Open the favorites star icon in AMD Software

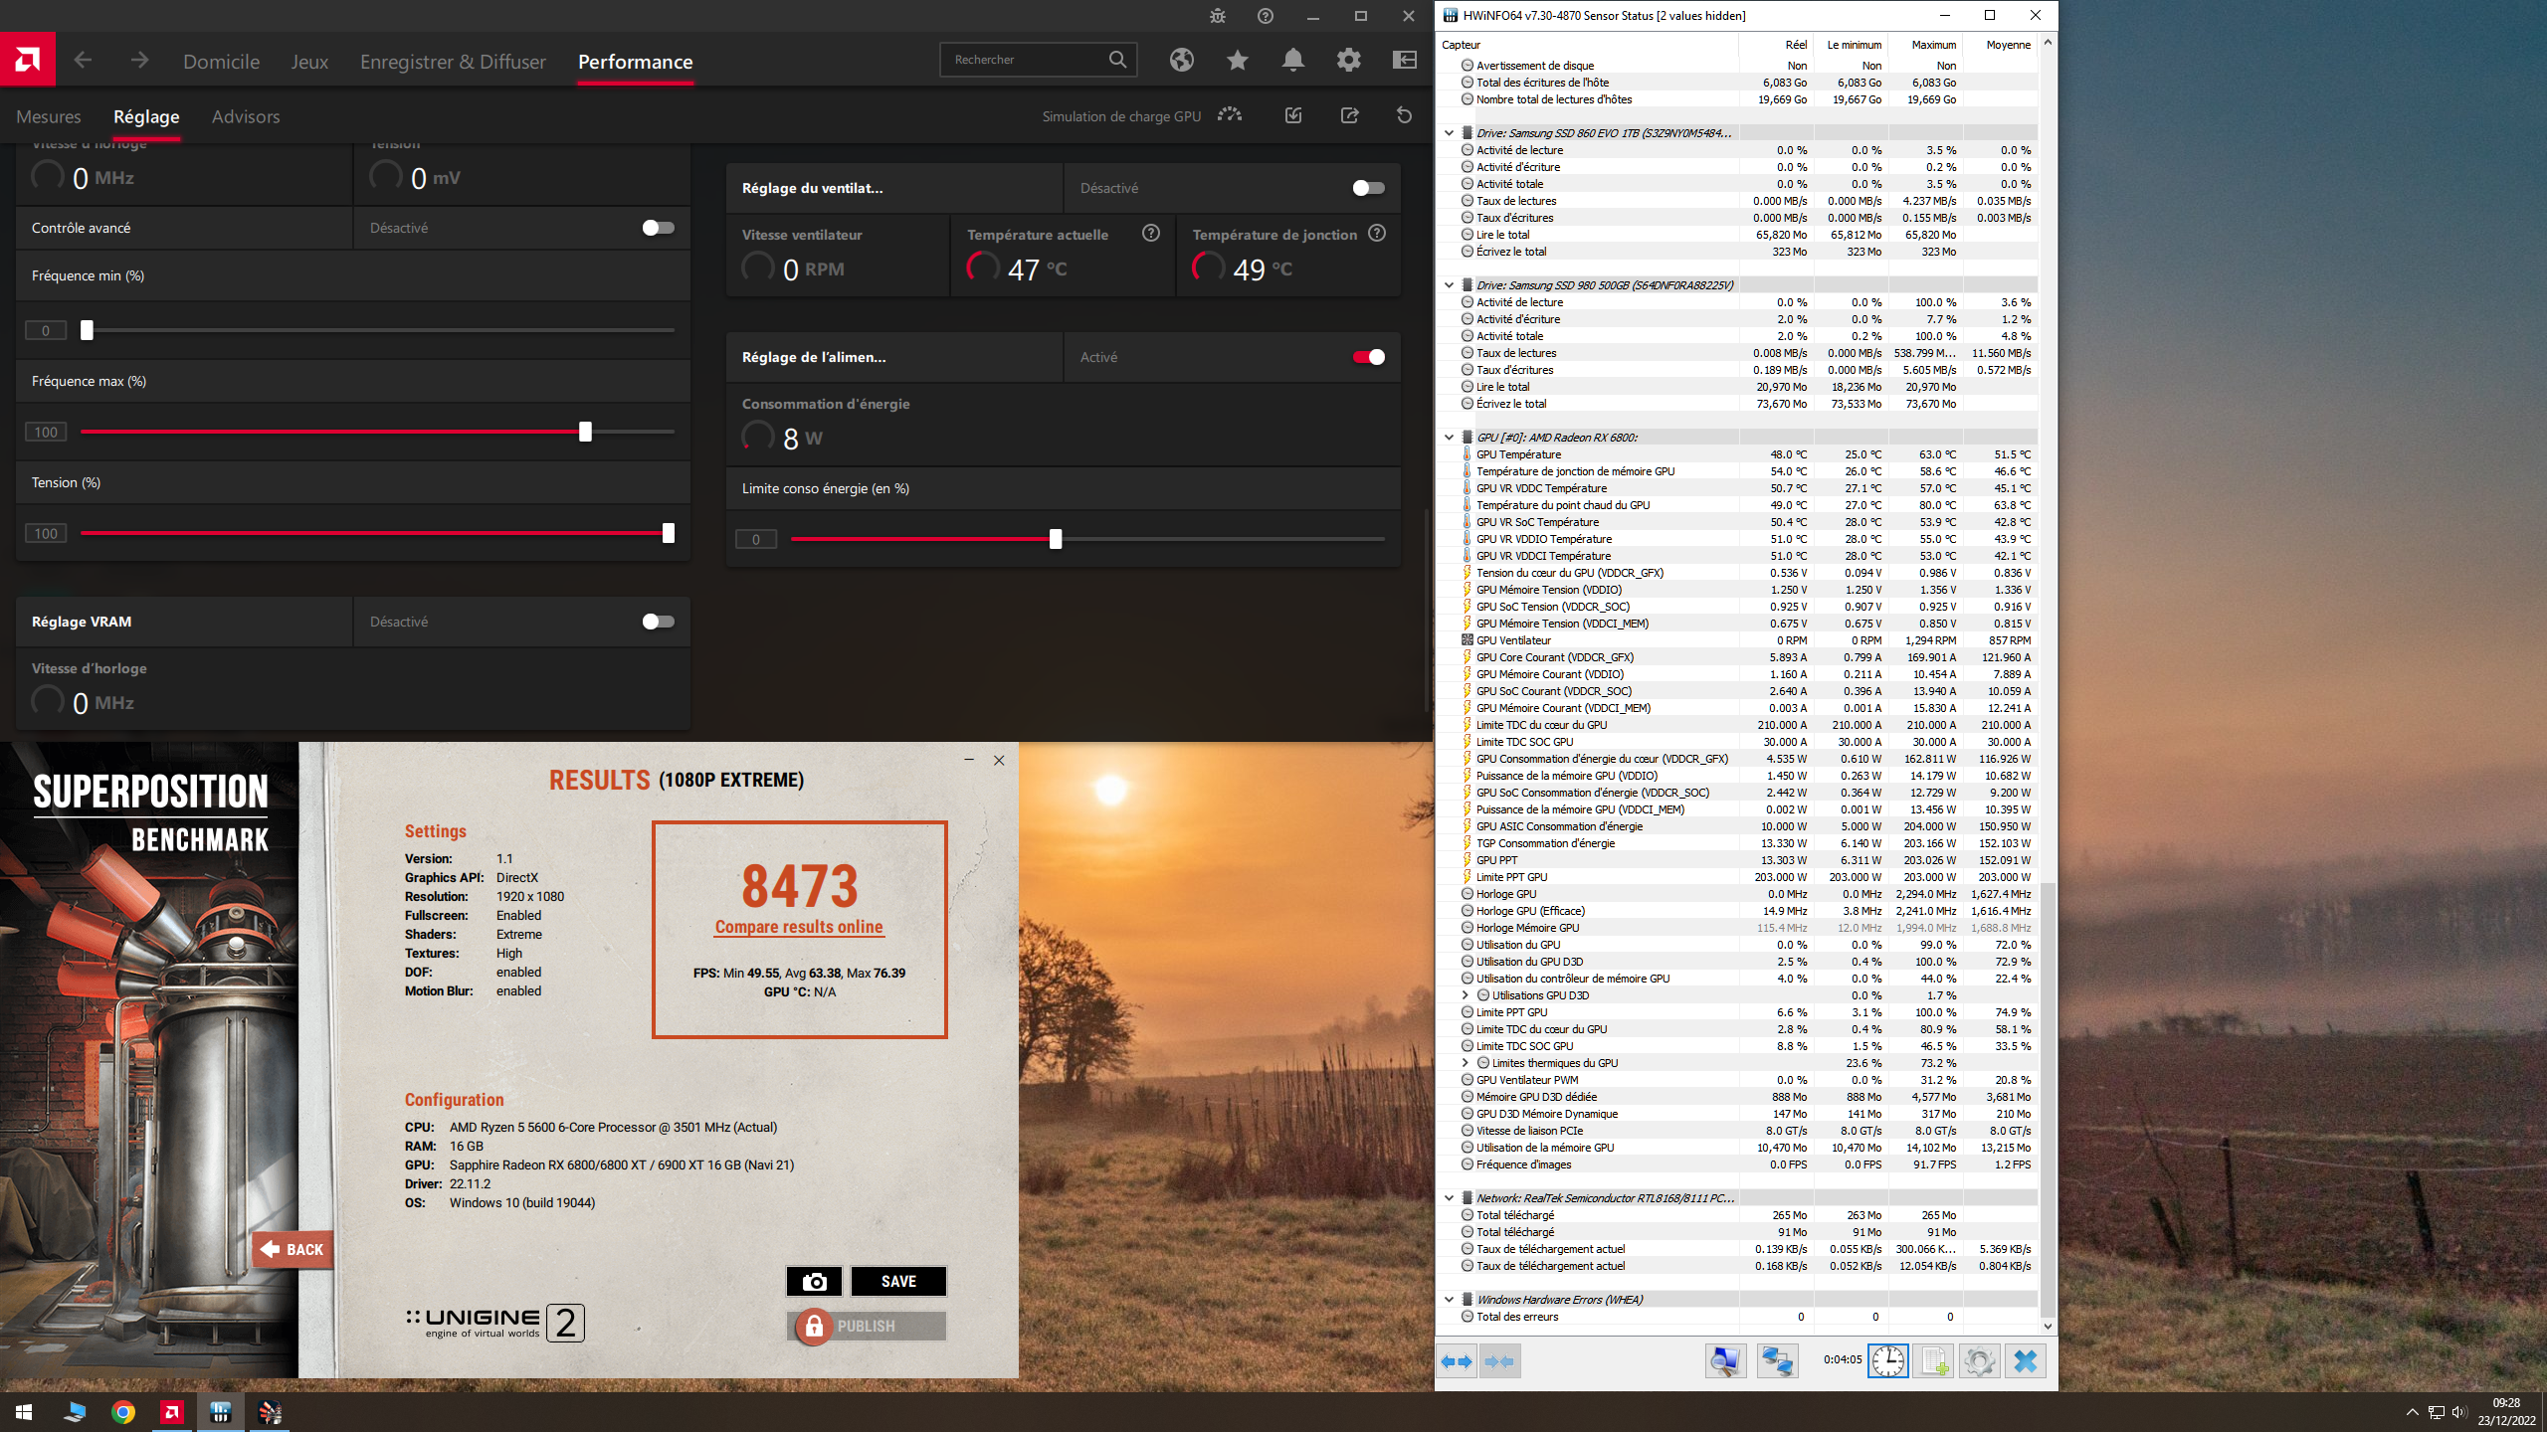pyautogui.click(x=1238, y=60)
